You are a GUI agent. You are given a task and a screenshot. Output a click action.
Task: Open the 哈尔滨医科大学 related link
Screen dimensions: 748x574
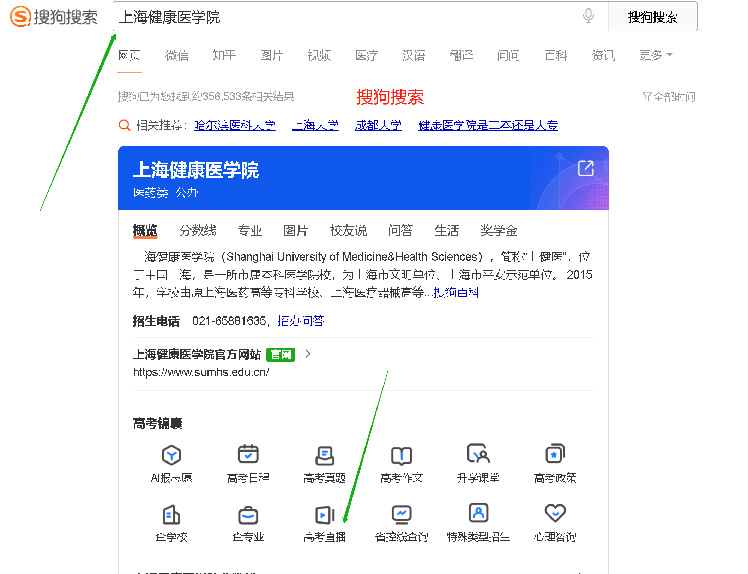(235, 125)
